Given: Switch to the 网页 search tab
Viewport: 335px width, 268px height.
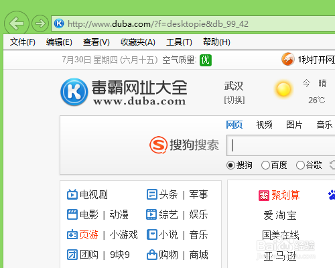Looking at the screenshot, I should coord(234,125).
